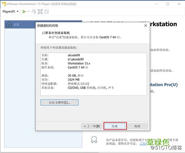
Task: Select the CentOS 7 64 位 operating system value
Action: click(78, 68)
